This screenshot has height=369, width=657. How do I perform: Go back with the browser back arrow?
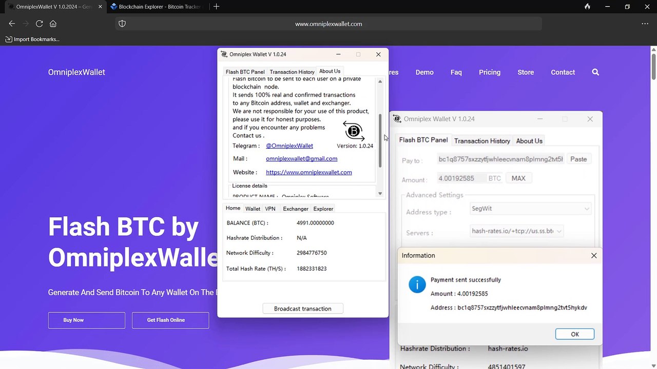tap(12, 24)
